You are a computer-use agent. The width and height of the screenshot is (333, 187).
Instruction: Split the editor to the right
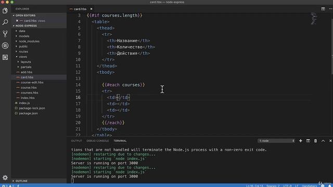[323, 9]
